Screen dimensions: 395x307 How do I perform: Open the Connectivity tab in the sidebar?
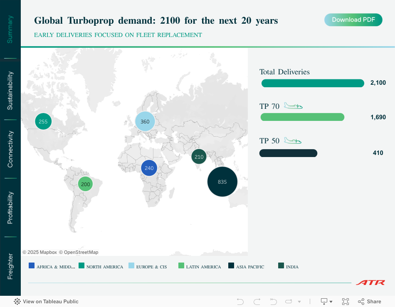pos(10,149)
